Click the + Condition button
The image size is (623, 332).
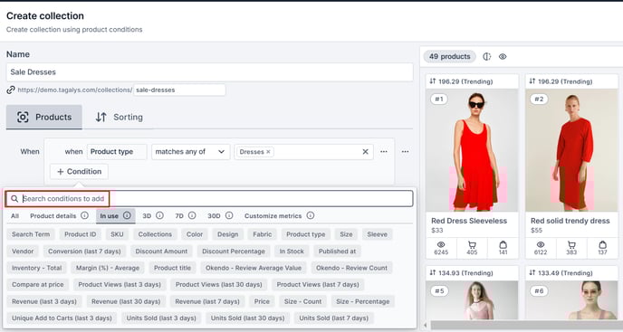pos(79,172)
